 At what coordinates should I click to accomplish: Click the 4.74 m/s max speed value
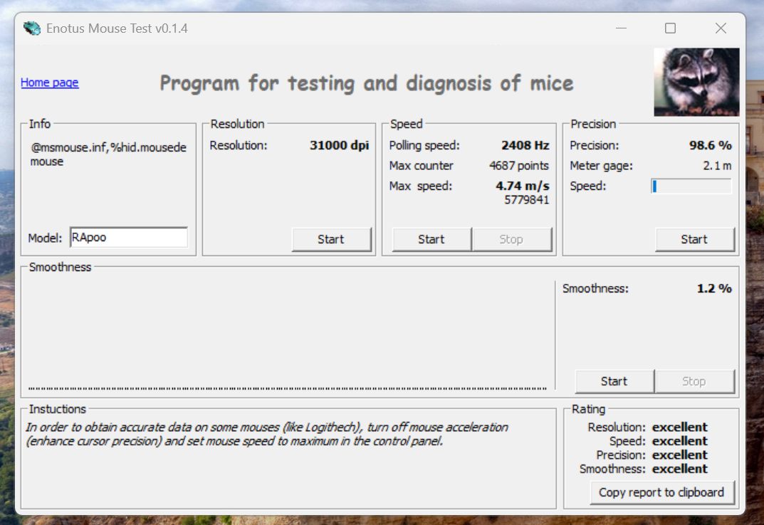523,186
